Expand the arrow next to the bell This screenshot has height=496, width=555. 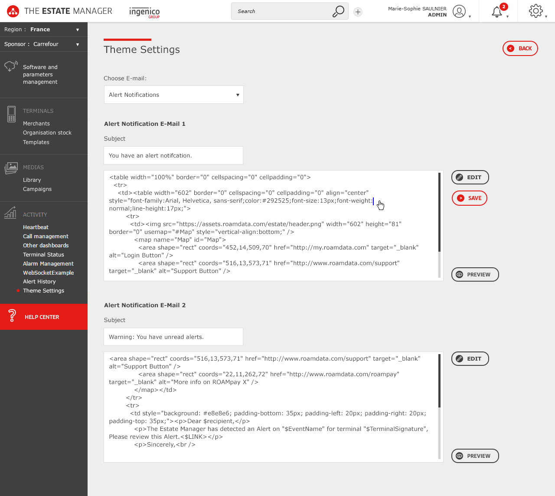[507, 16]
